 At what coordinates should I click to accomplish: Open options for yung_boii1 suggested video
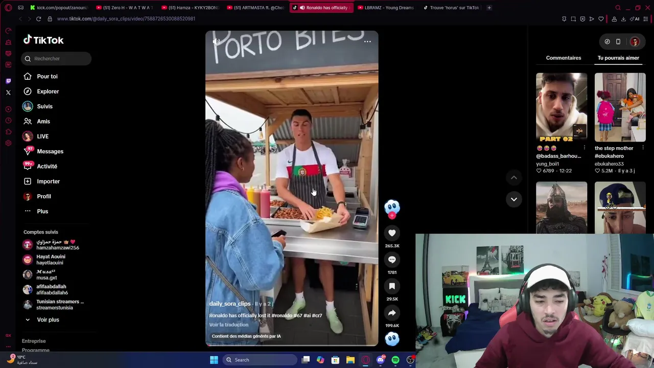point(585,148)
